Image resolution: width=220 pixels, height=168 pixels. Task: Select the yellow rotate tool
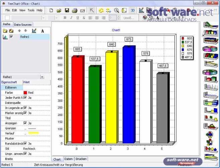click(101, 10)
